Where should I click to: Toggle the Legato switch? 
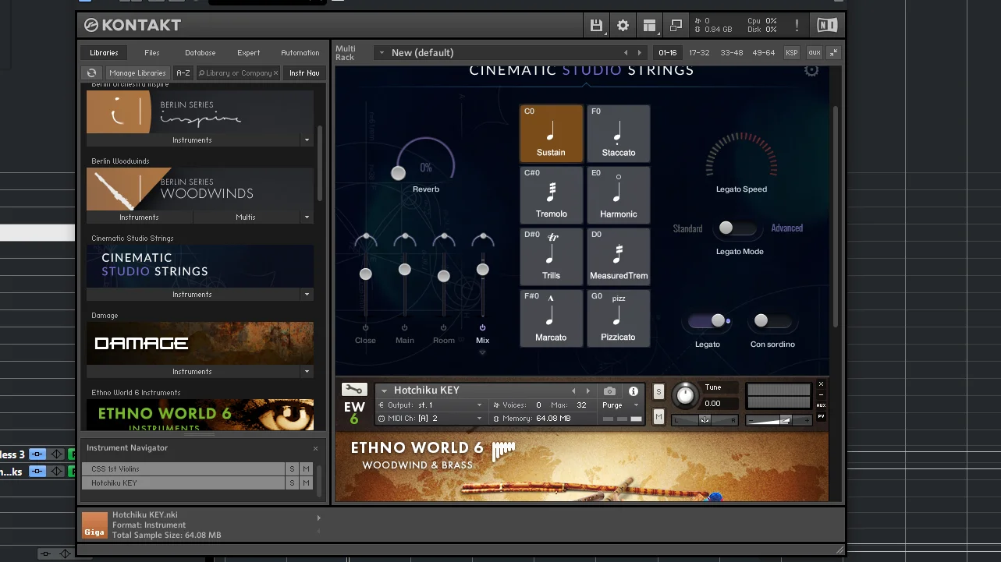(708, 321)
